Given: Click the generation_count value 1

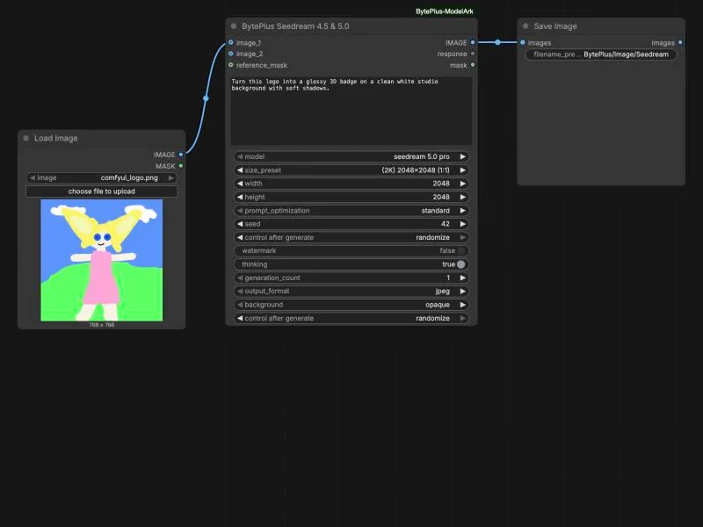Looking at the screenshot, I should pyautogui.click(x=448, y=278).
